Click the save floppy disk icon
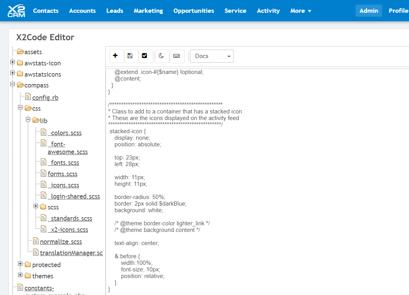 pyautogui.click(x=130, y=56)
